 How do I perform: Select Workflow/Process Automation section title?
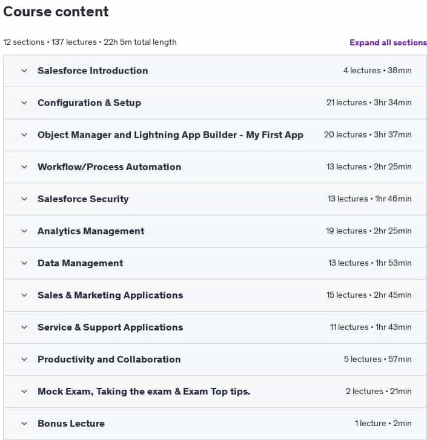coord(110,167)
